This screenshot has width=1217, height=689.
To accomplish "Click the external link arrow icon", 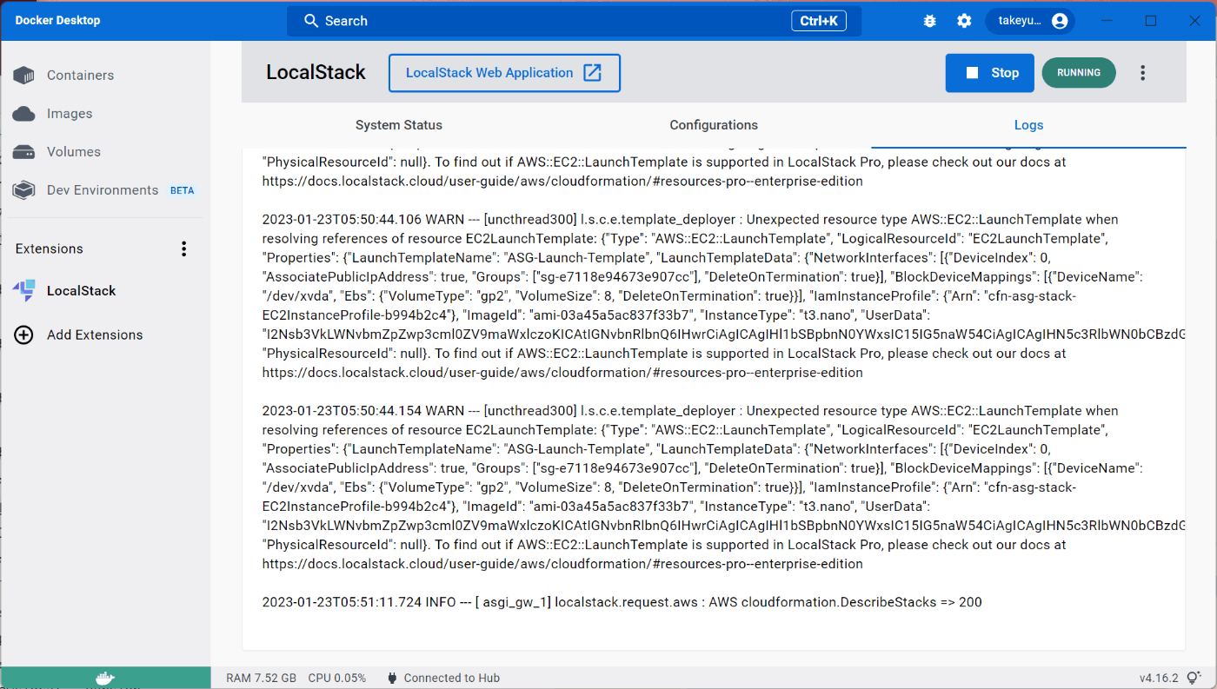I will pos(592,73).
